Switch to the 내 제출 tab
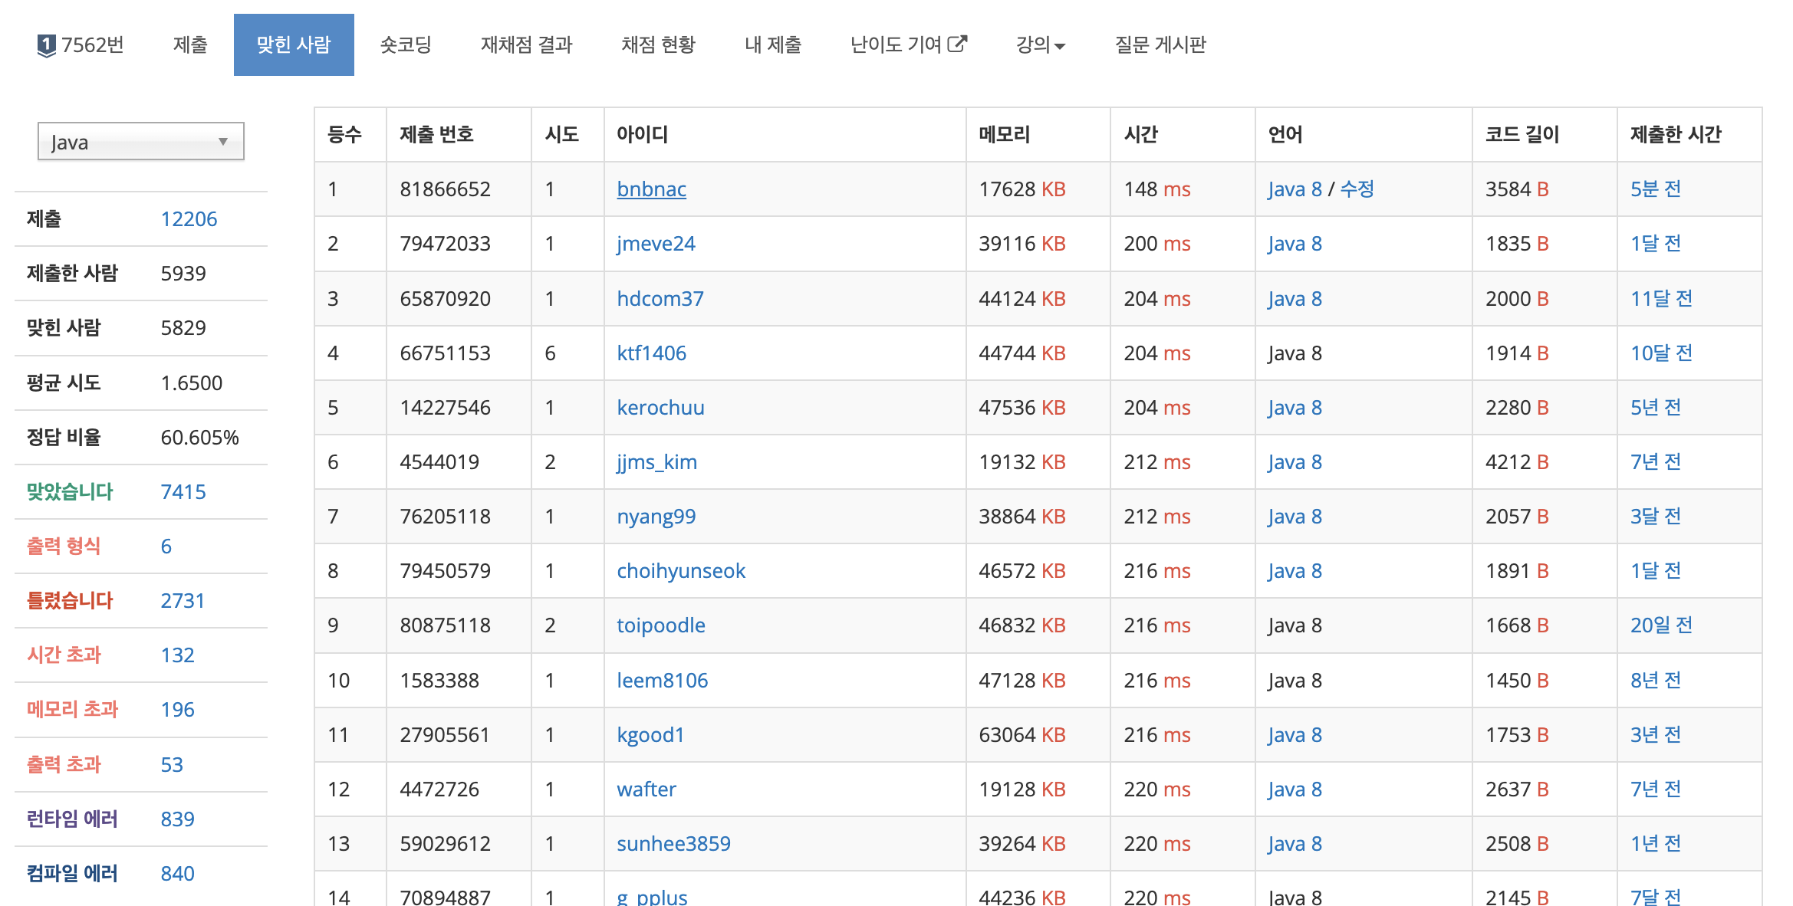The image size is (1793, 906). point(773,44)
